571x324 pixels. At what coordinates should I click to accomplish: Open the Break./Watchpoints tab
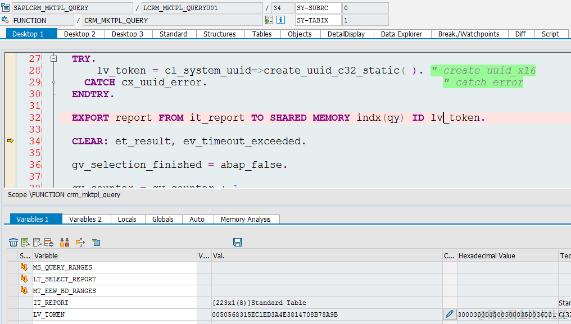pos(469,34)
